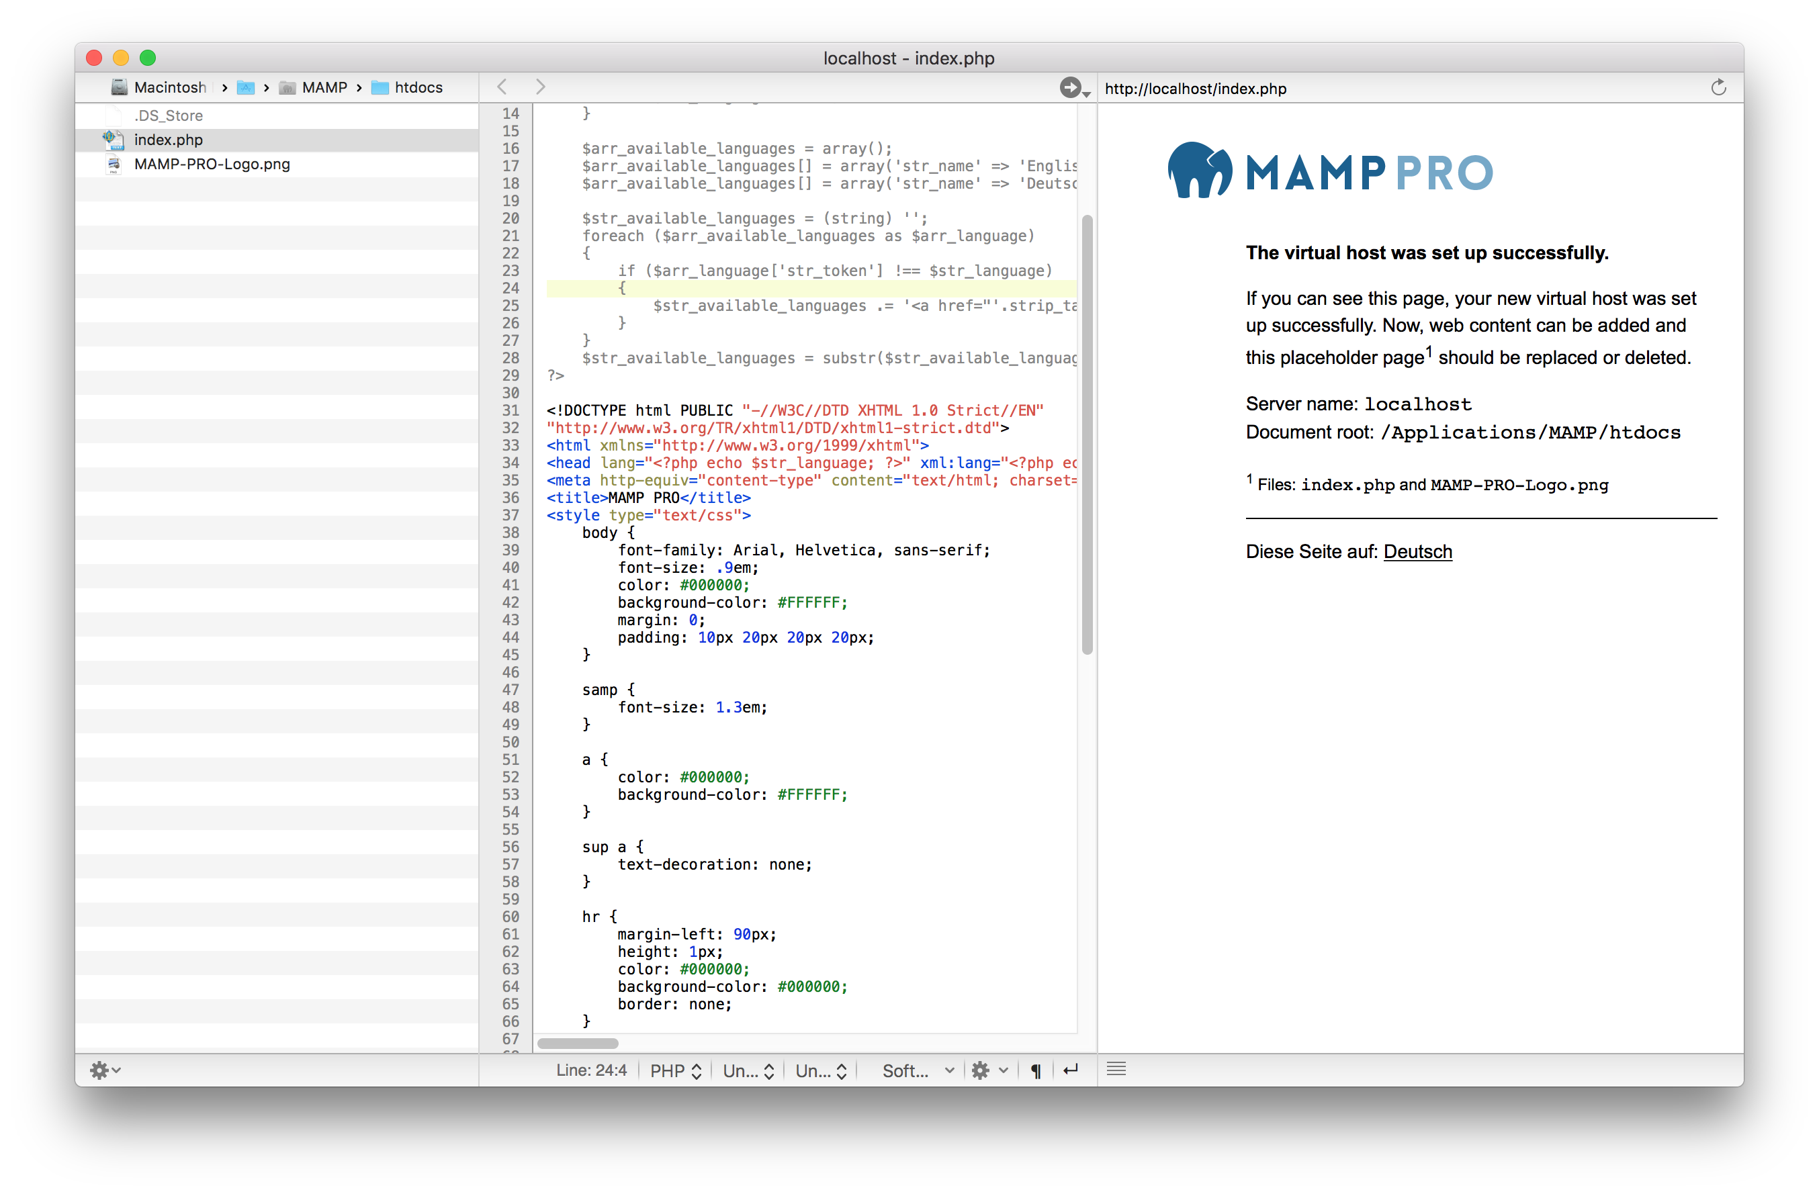Image resolution: width=1819 pixels, height=1194 pixels.
Task: Place cursor in the <title>MAMP PRO</title> line
Action: click(x=649, y=498)
